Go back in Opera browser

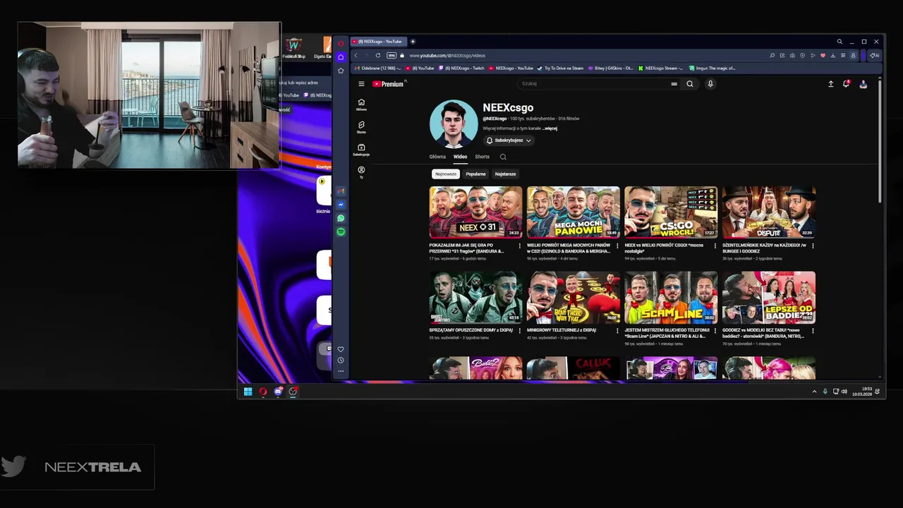click(x=356, y=55)
